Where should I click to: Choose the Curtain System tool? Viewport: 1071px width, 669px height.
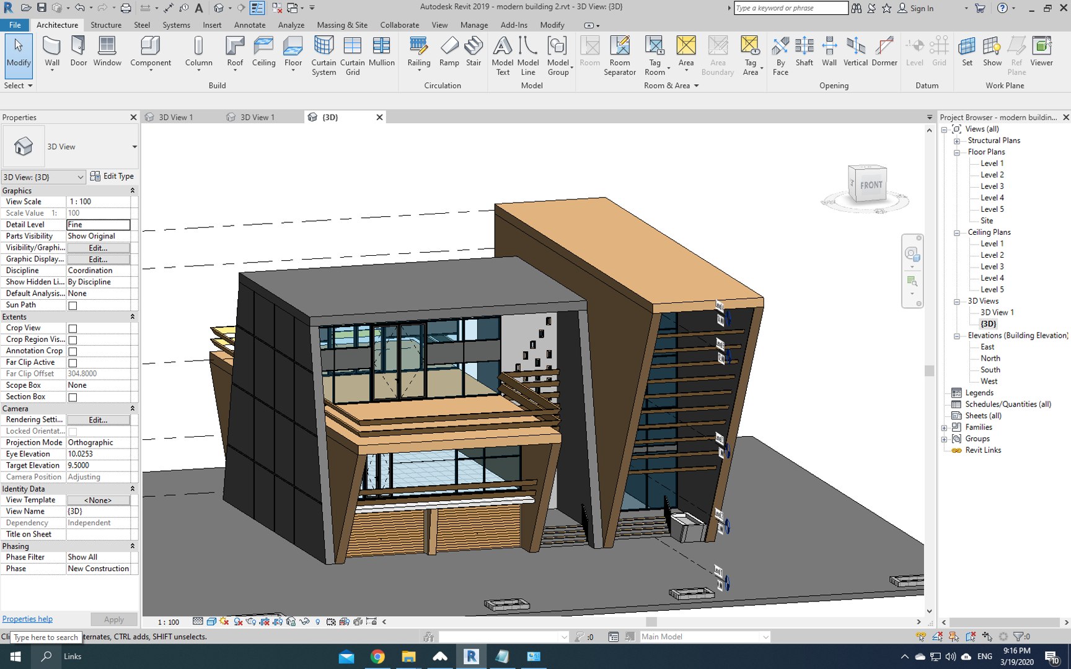(324, 56)
